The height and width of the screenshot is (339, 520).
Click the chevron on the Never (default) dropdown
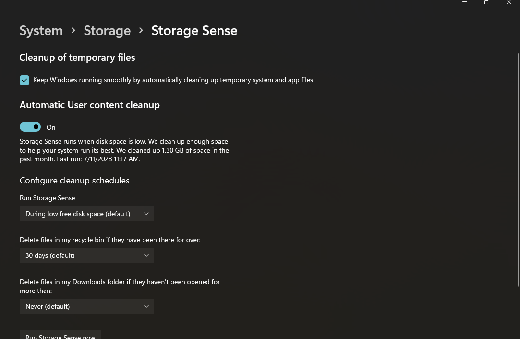point(146,306)
